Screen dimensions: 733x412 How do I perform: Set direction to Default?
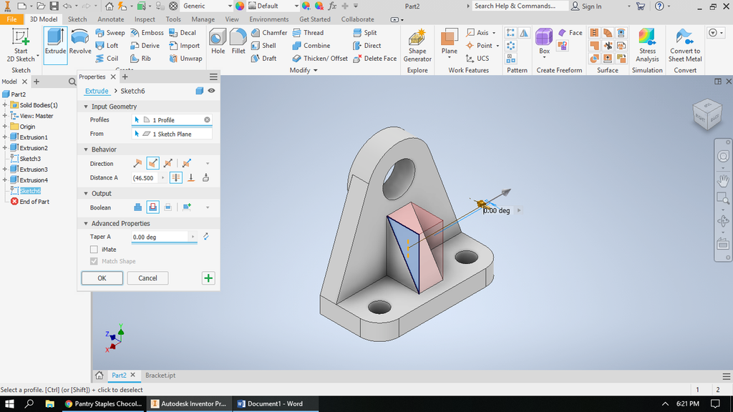[x=137, y=164]
